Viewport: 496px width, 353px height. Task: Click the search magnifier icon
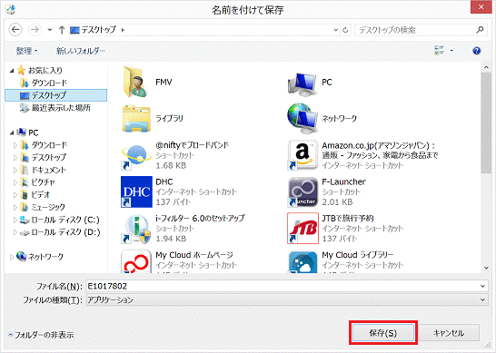tap(480, 30)
